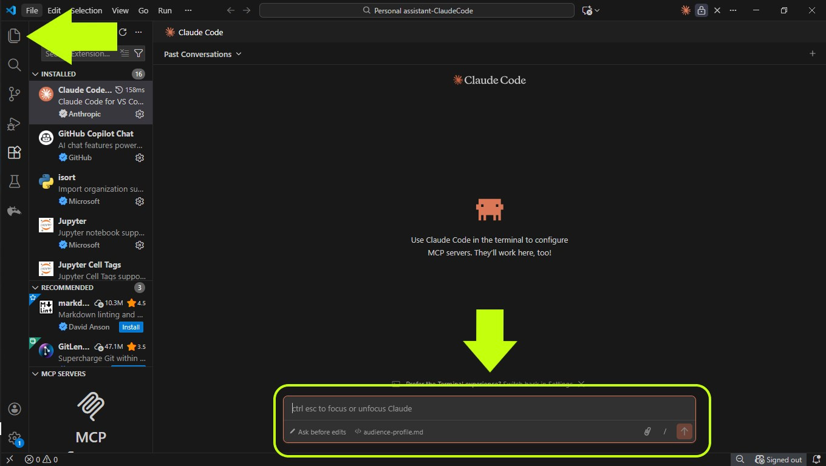Open slash commands with the slash icon

coord(665,431)
